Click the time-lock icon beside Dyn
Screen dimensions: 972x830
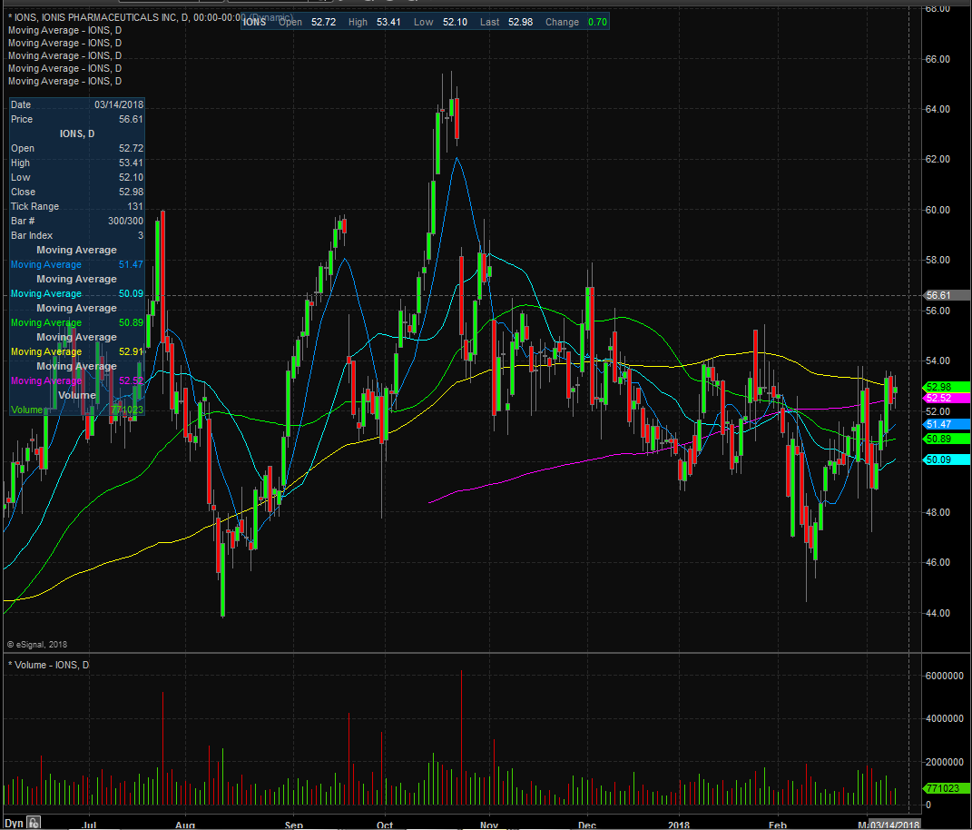coord(34,823)
